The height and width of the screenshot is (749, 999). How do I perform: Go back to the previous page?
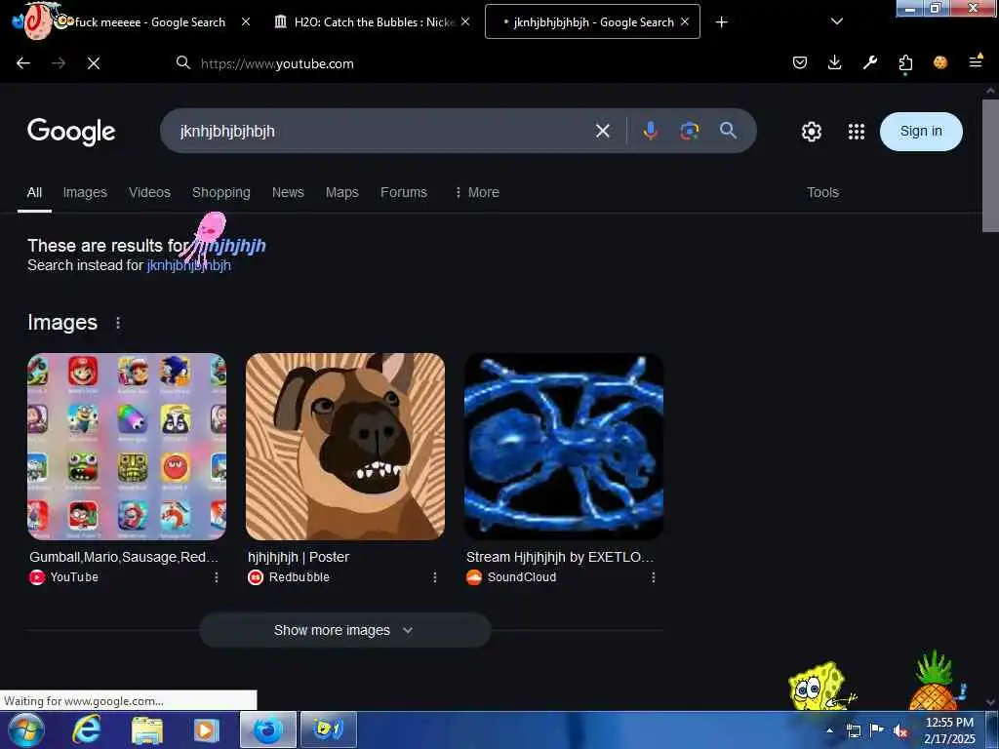click(23, 63)
